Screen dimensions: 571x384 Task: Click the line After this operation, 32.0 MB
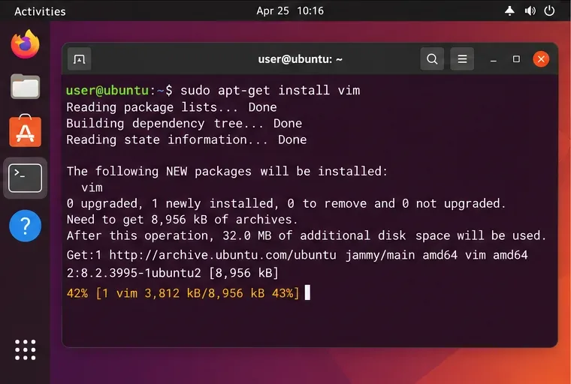point(307,235)
